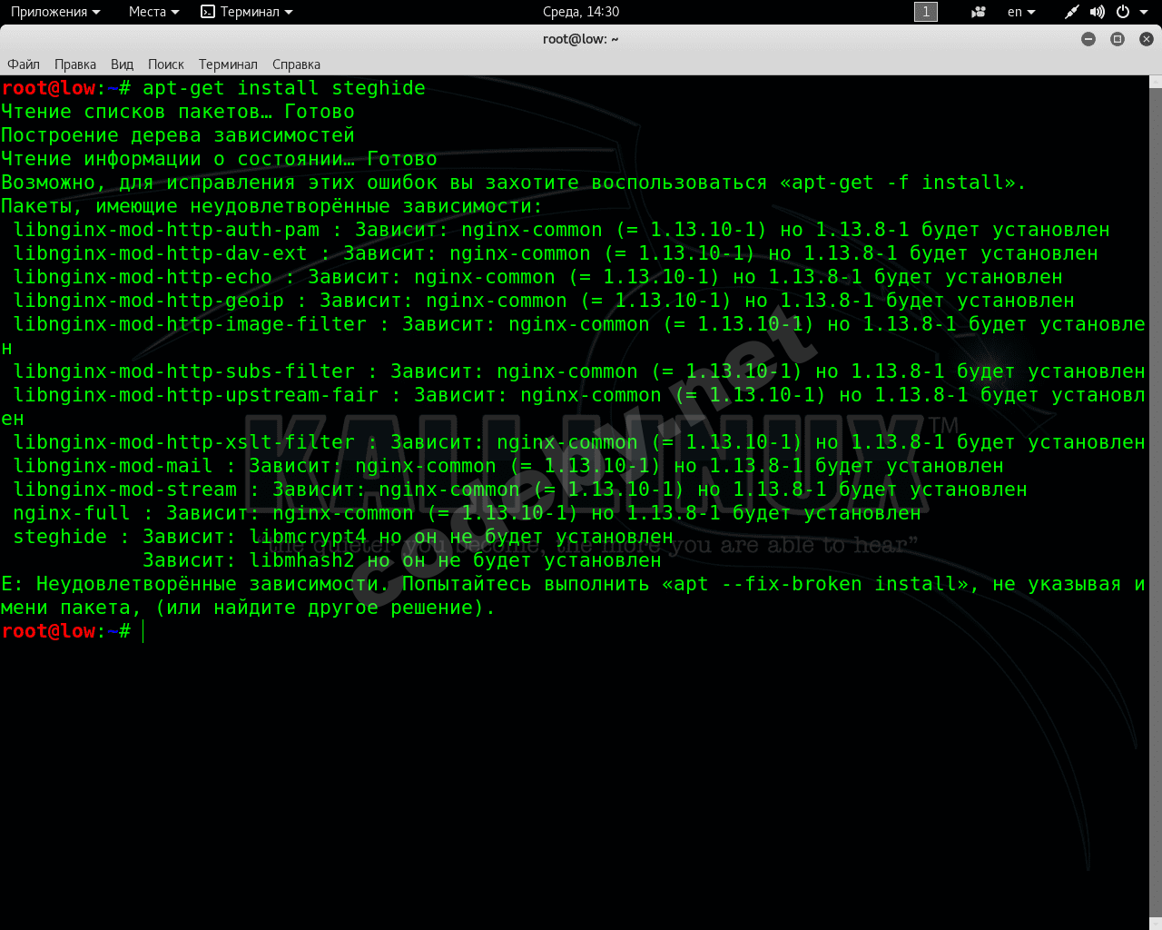Open the Вид menu
The width and height of the screenshot is (1162, 930).
(x=122, y=64)
